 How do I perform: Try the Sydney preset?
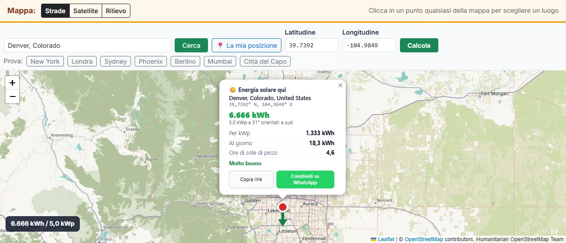coord(116,61)
